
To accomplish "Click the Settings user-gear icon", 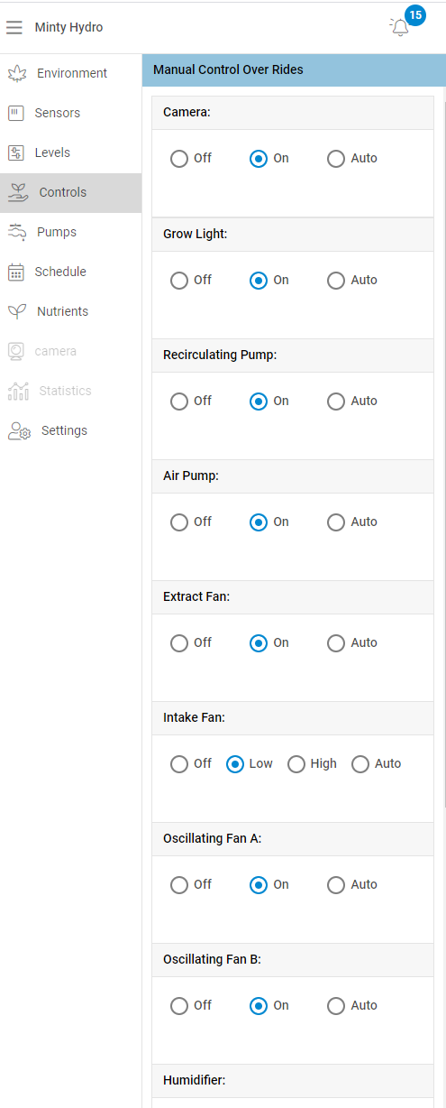I will tap(19, 430).
